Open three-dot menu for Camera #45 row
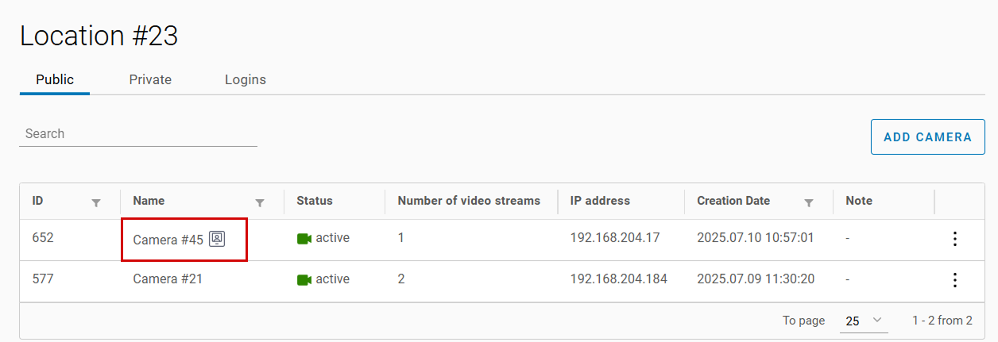Screen dimensions: 998x342 tap(955, 239)
